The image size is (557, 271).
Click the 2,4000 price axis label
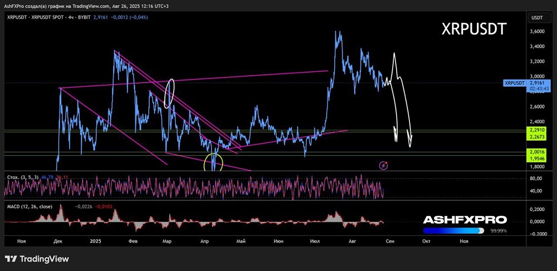coord(537,121)
